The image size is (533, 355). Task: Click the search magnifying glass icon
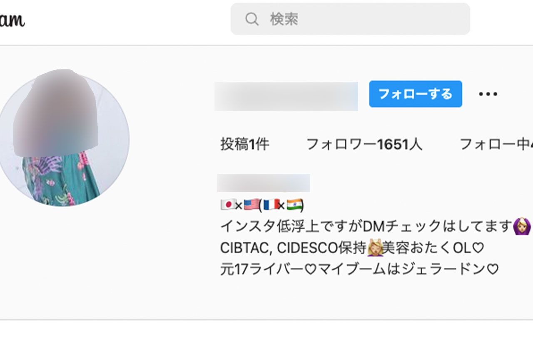pos(252,19)
